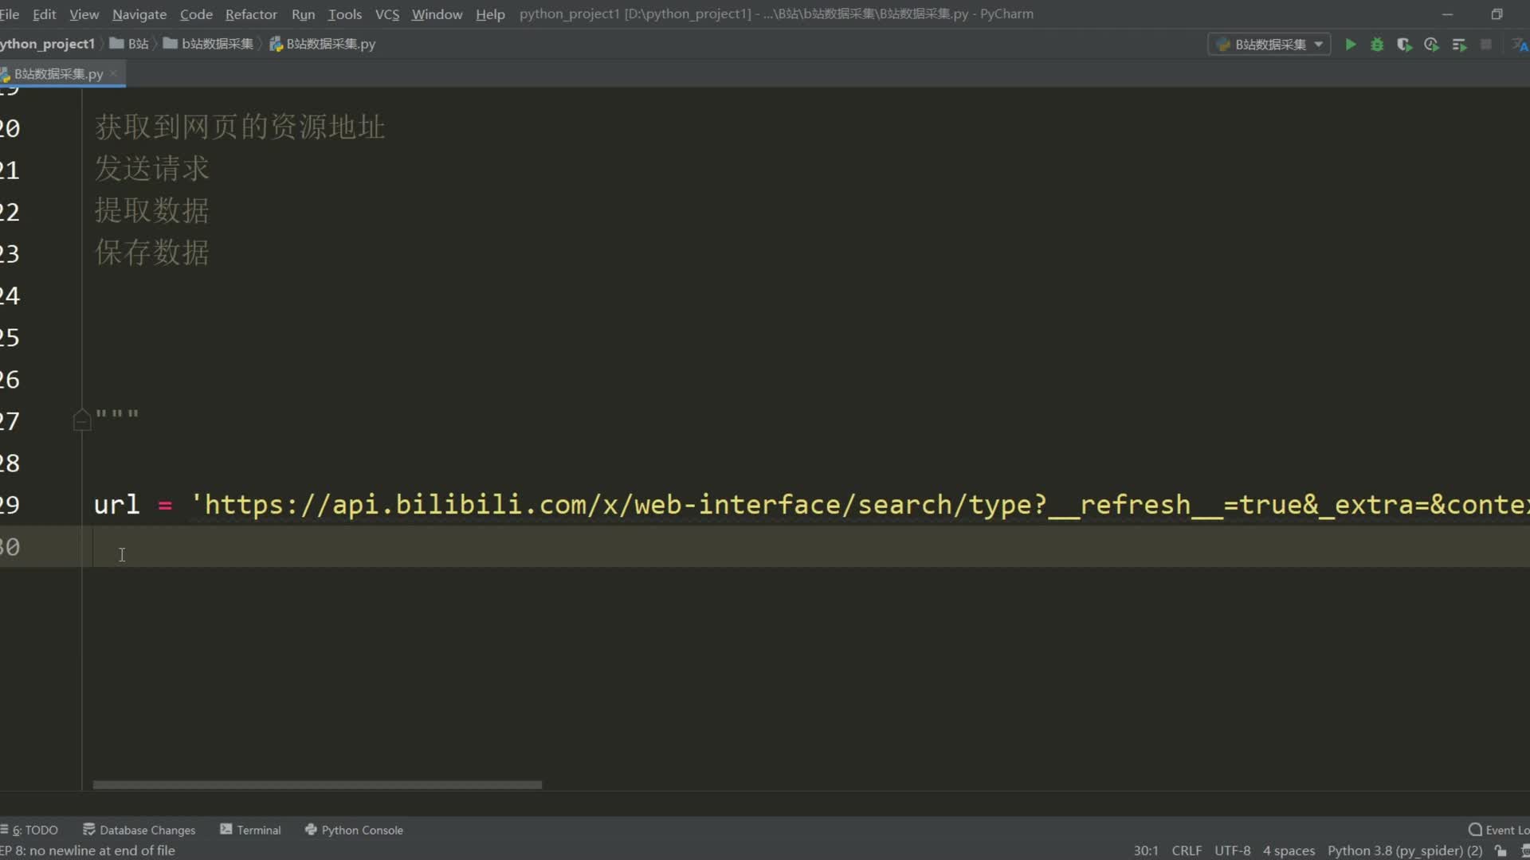Restore down the PyCharm window
This screenshot has height=860, width=1530.
tap(1497, 14)
